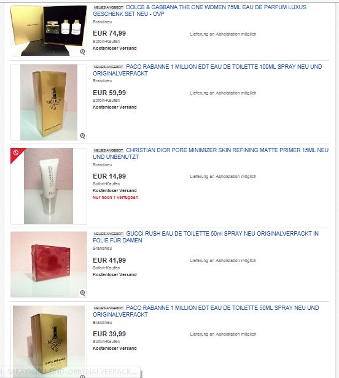Open Dolce & Gabbana The One listing title
The image size is (339, 378).
click(x=200, y=10)
